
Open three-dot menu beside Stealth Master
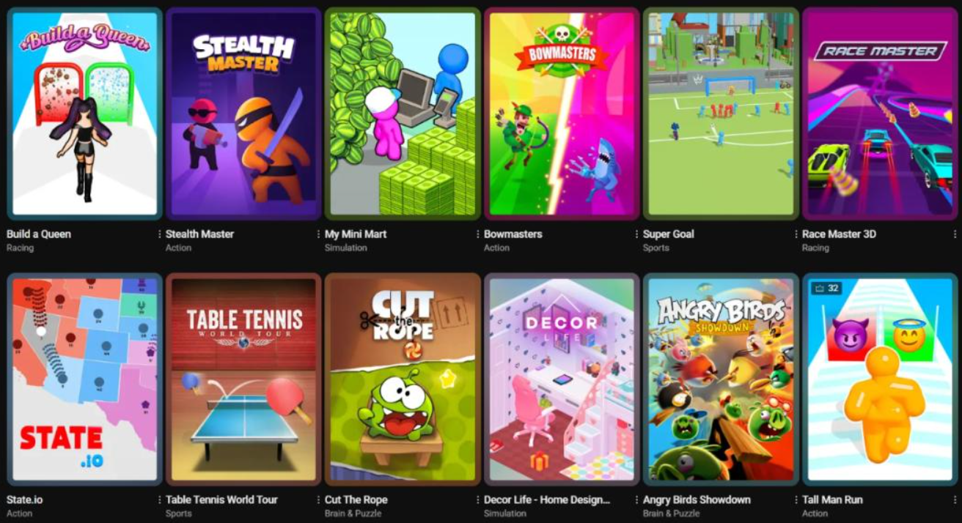coord(318,234)
